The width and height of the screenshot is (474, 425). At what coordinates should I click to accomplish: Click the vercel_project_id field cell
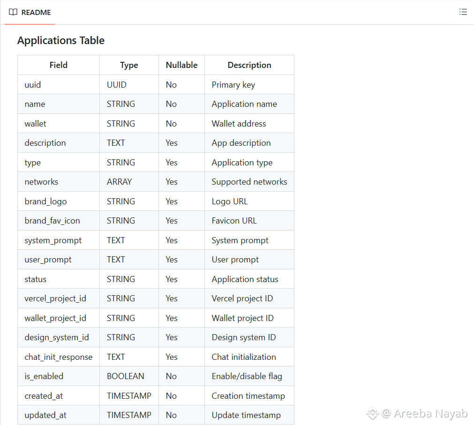59,298
